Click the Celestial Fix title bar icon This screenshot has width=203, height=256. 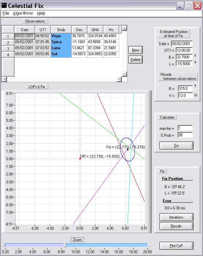tap(4, 6)
